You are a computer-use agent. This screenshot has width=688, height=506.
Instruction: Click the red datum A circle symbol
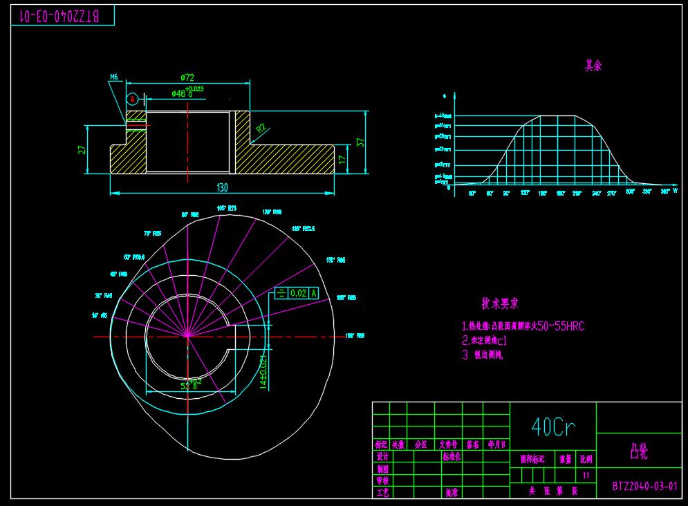click(133, 100)
